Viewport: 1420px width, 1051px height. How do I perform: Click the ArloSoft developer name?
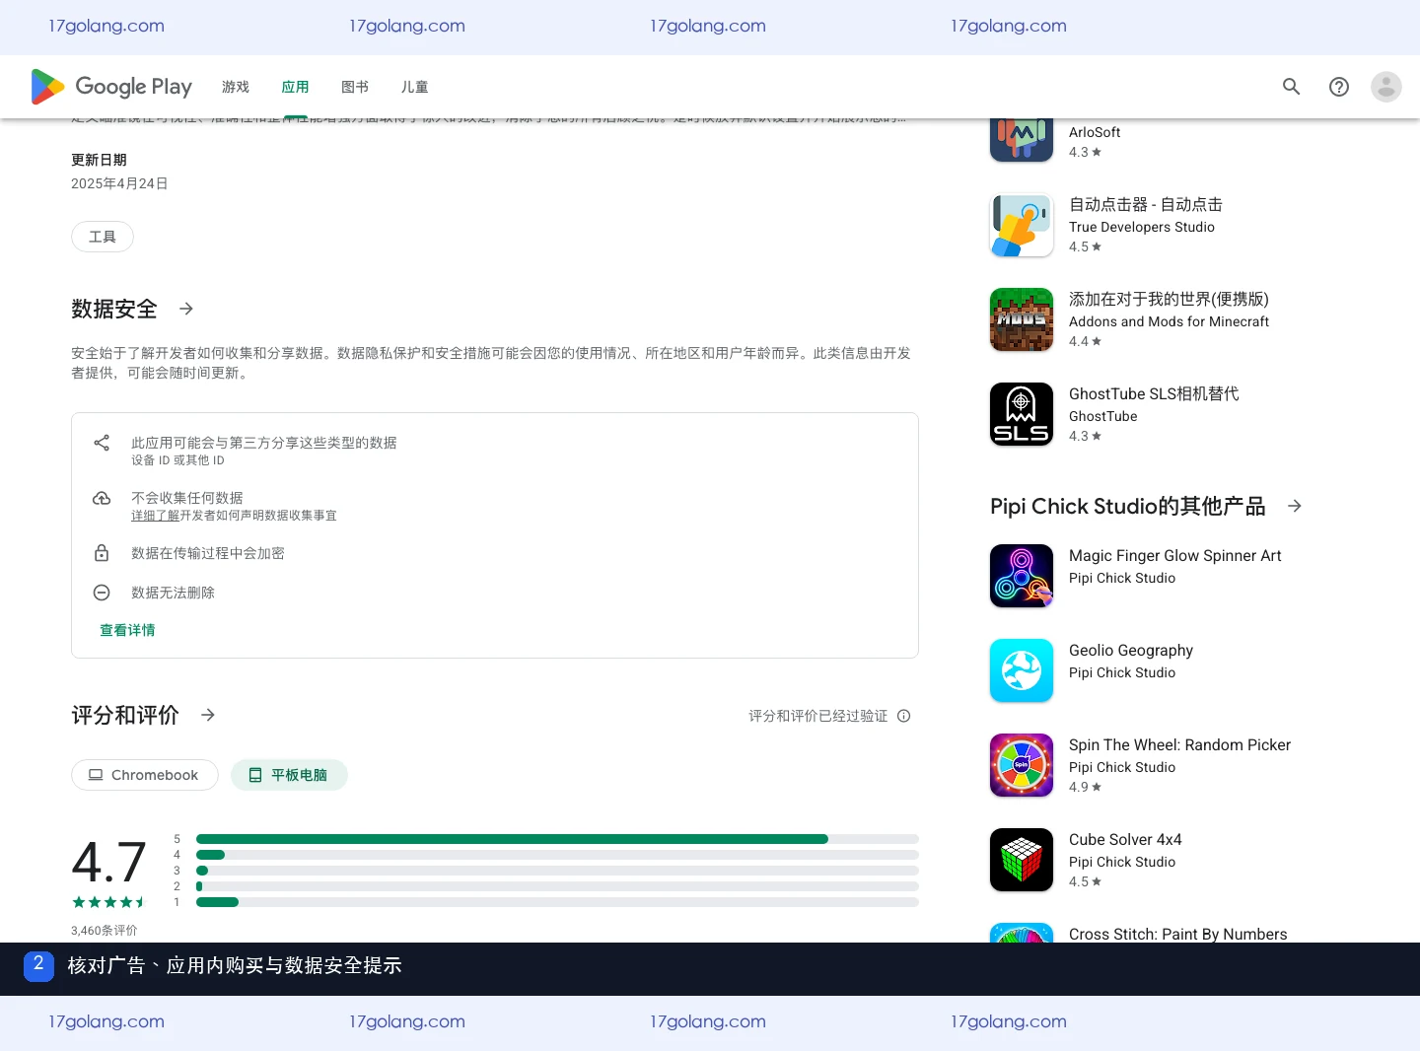[x=1095, y=132]
